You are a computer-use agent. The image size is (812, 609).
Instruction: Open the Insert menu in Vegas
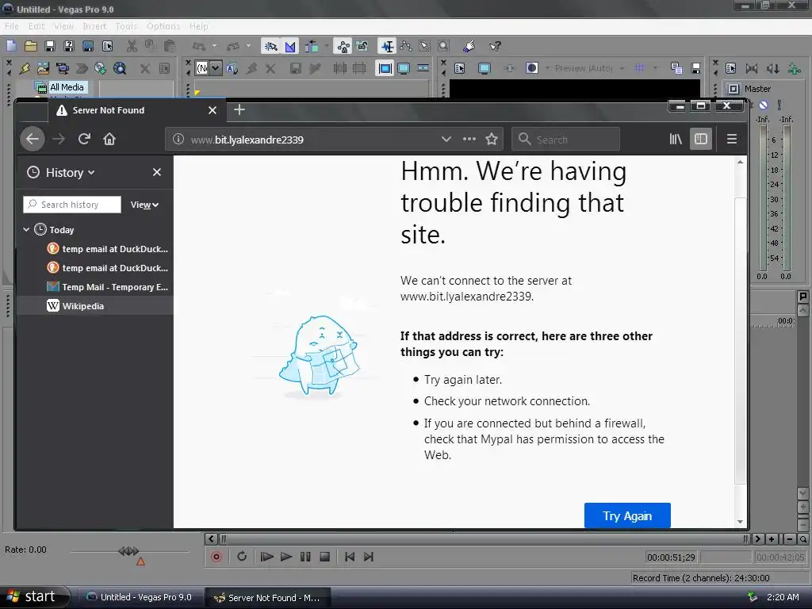(94, 26)
